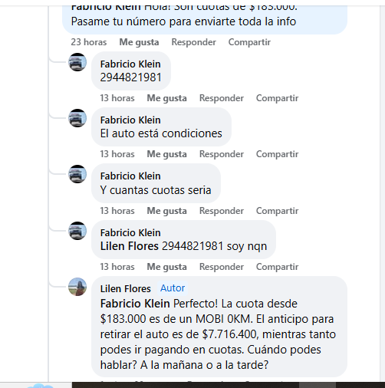
Task: Share the 'El auto está condiciones' comment
Action: click(x=277, y=154)
